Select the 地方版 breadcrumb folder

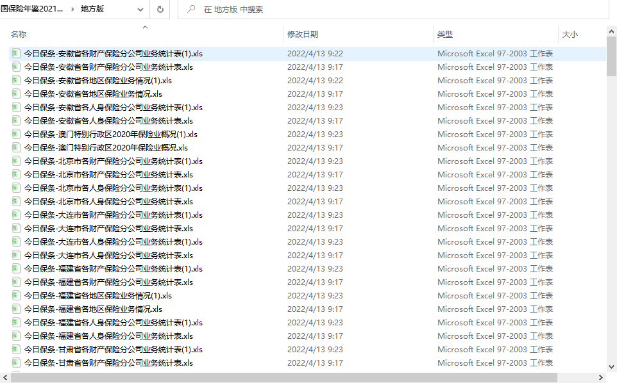pos(92,8)
